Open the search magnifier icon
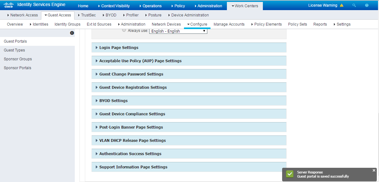This screenshot has width=379, height=182. point(354,5)
